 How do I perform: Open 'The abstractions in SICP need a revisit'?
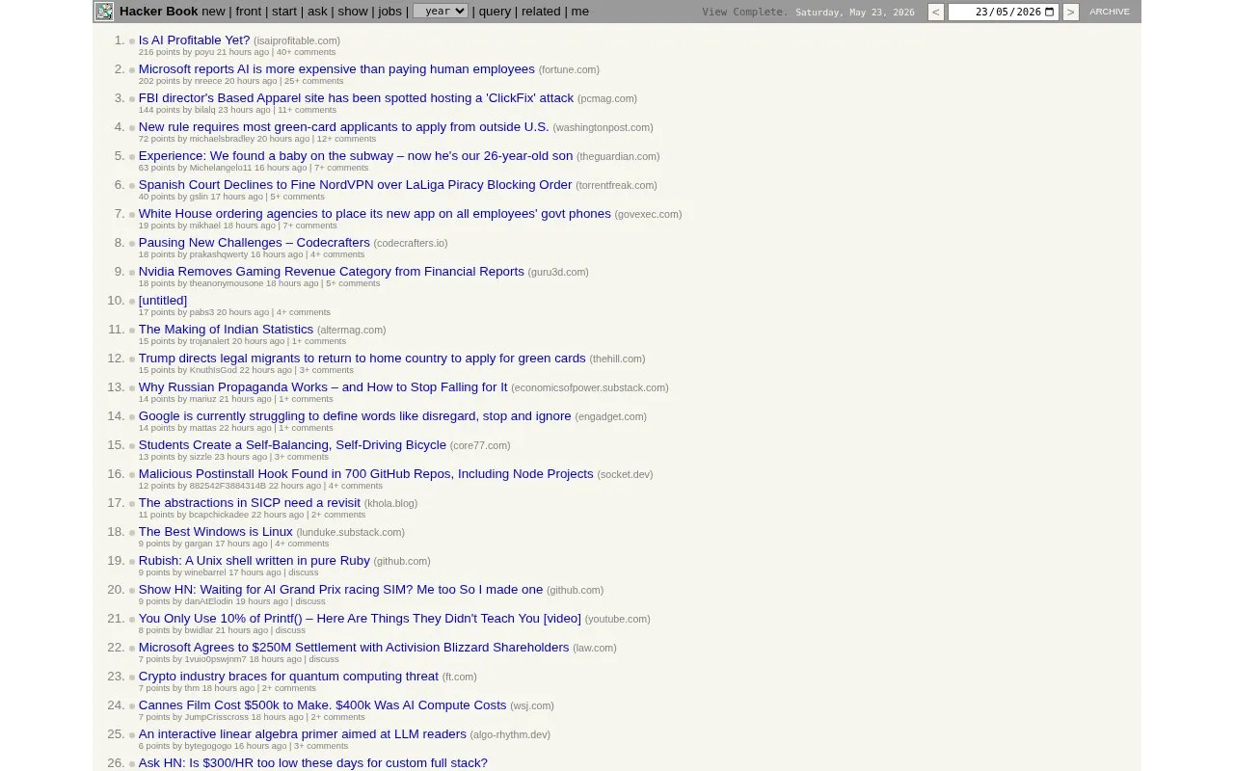[250, 503]
